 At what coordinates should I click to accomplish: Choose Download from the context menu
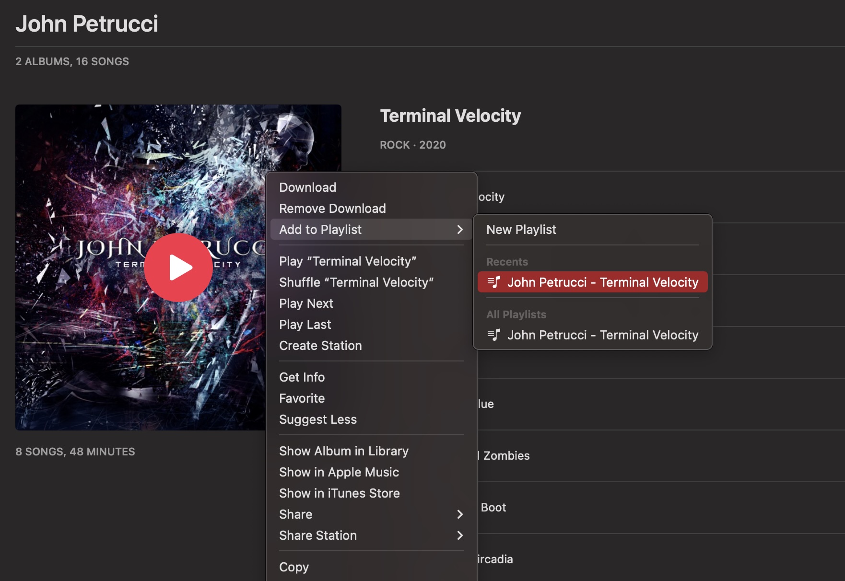pyautogui.click(x=372, y=187)
